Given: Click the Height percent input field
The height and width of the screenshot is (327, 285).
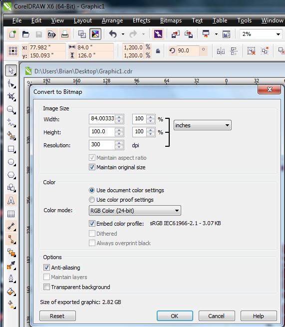Looking at the screenshot, I should point(140,132).
